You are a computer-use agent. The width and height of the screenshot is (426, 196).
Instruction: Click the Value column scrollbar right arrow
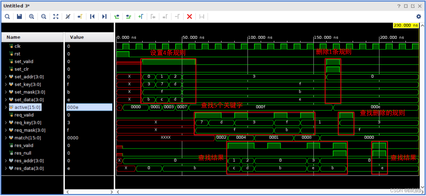click(112, 192)
